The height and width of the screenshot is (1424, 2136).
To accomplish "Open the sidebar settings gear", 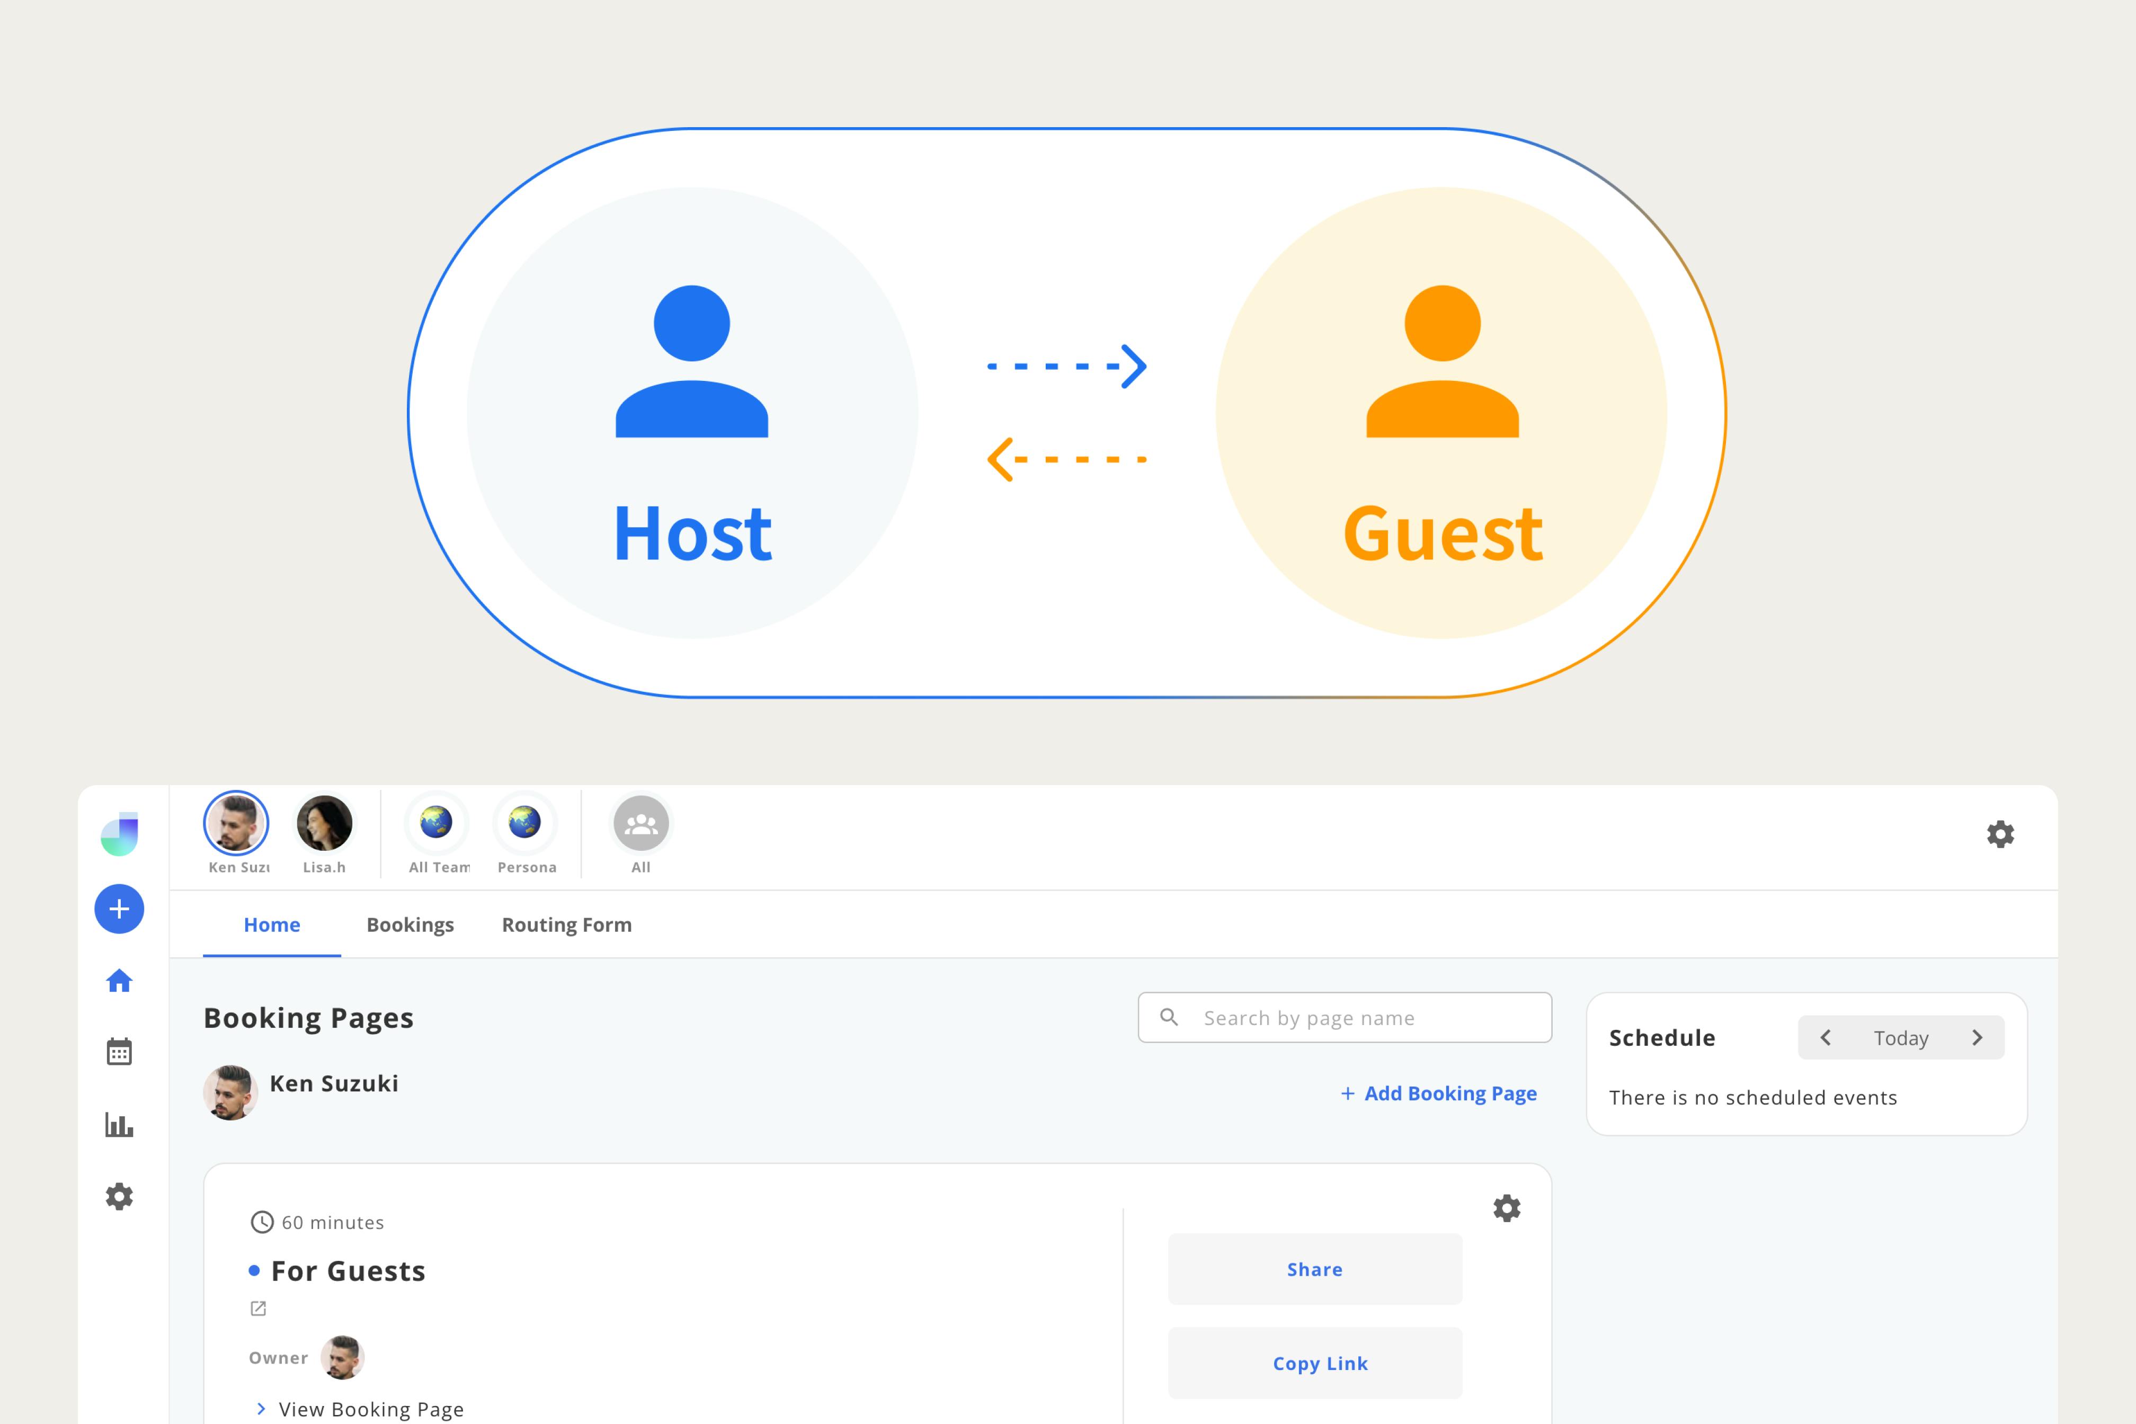I will [119, 1196].
